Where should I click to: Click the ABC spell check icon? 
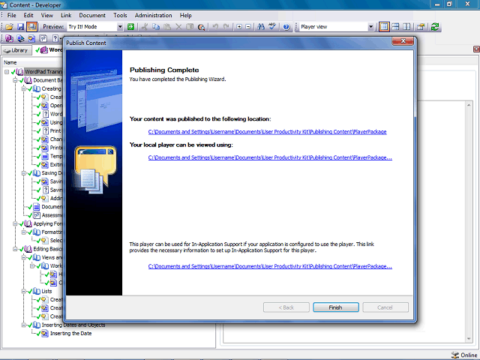[x=272, y=27]
